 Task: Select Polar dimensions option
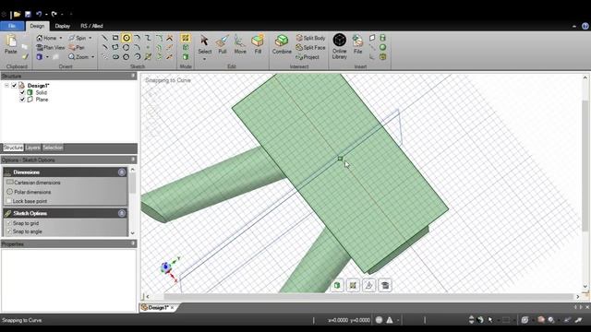click(29, 192)
